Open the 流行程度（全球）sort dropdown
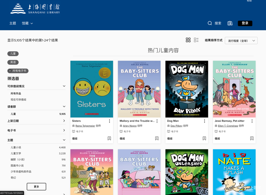 pyautogui.click(x=241, y=41)
